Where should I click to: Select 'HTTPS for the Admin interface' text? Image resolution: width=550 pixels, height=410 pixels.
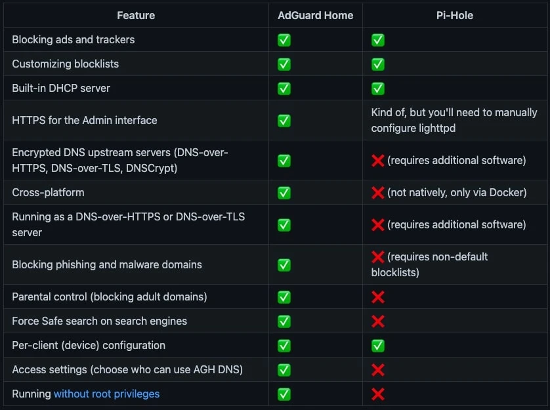pos(85,120)
